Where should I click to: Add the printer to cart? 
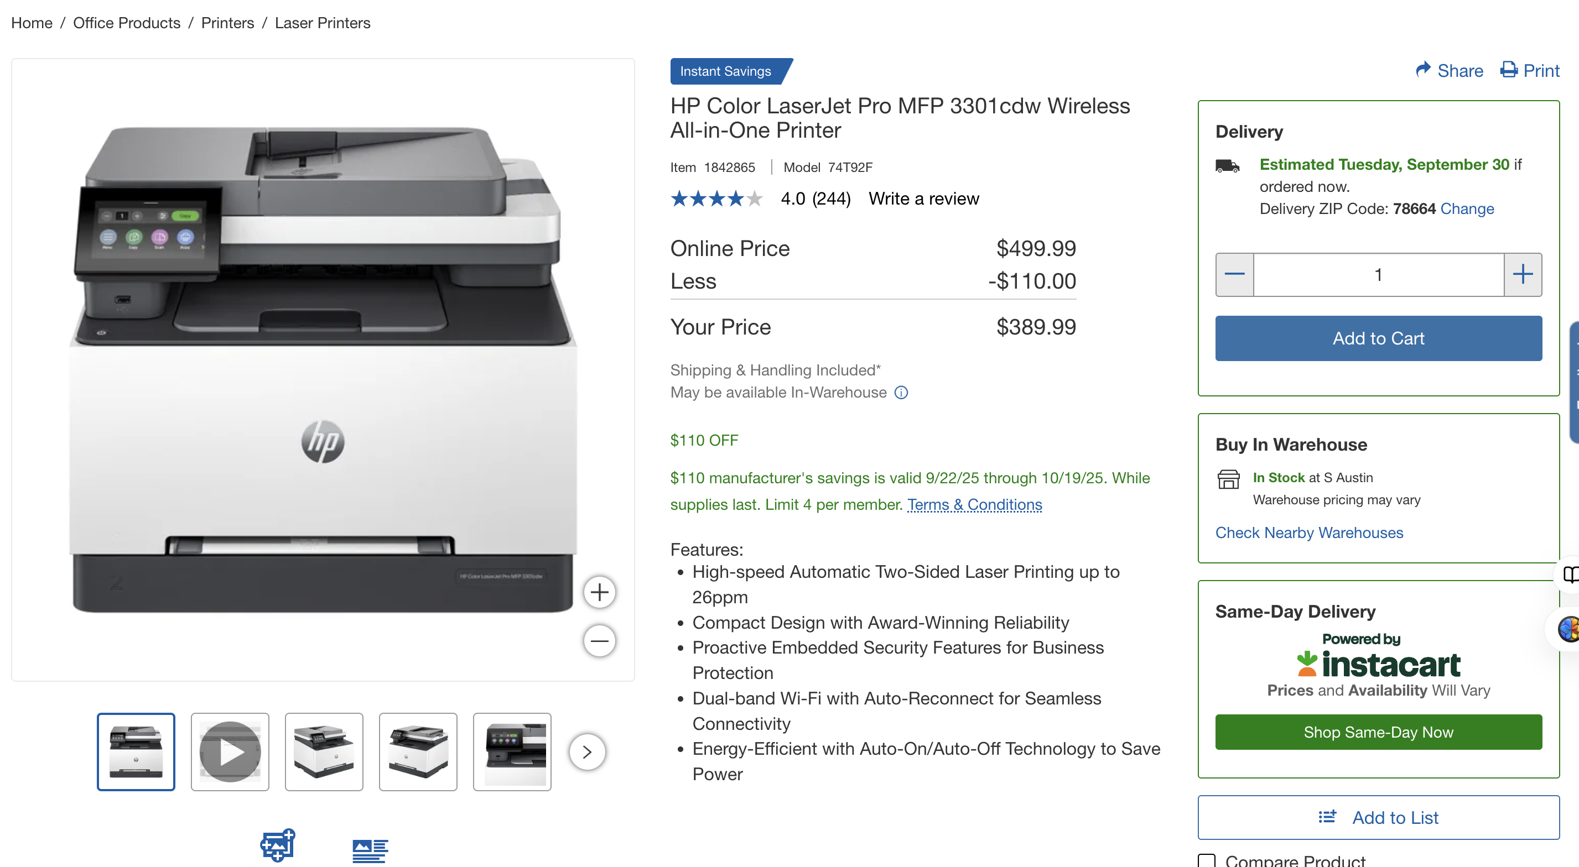point(1378,338)
